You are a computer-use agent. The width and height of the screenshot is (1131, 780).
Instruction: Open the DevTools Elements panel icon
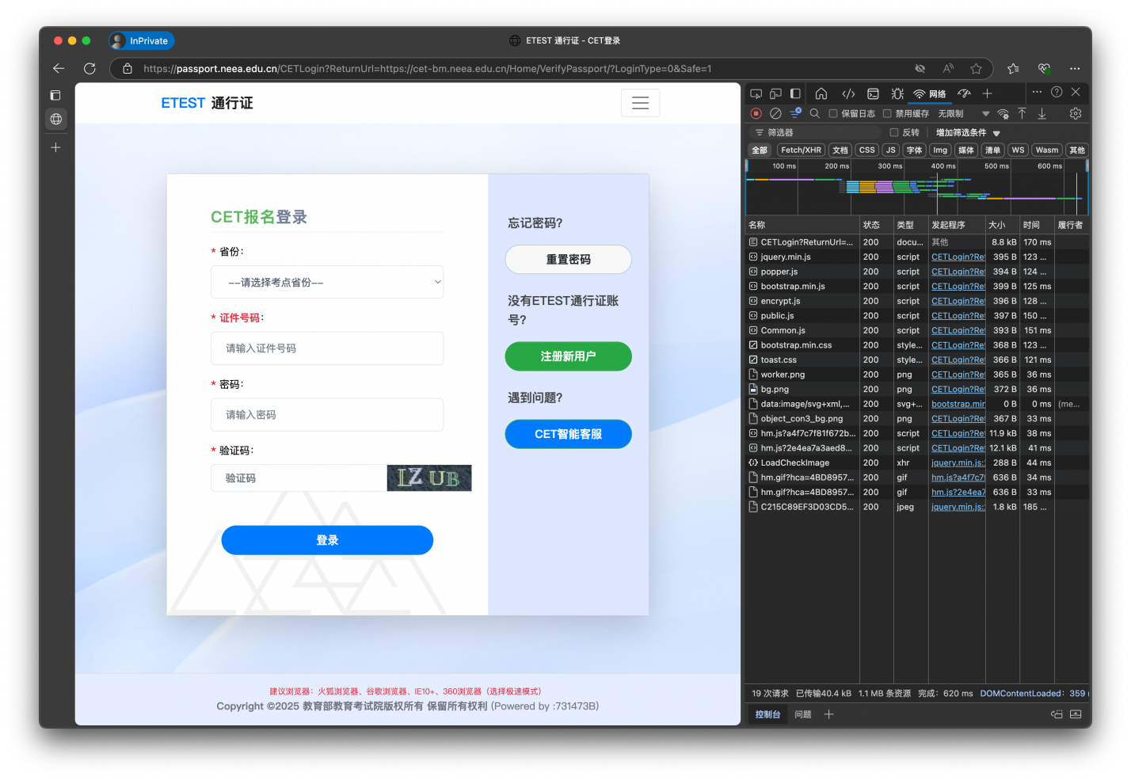pos(848,93)
